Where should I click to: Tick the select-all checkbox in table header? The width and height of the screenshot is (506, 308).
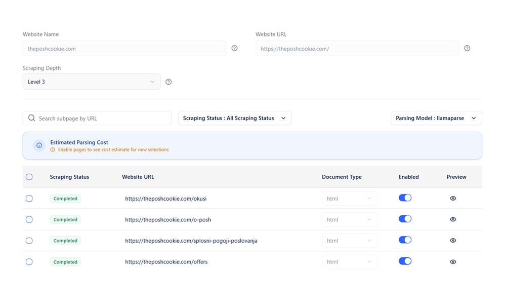point(29,177)
